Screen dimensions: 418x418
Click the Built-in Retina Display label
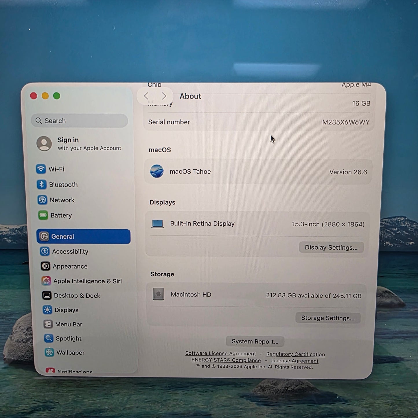point(202,224)
